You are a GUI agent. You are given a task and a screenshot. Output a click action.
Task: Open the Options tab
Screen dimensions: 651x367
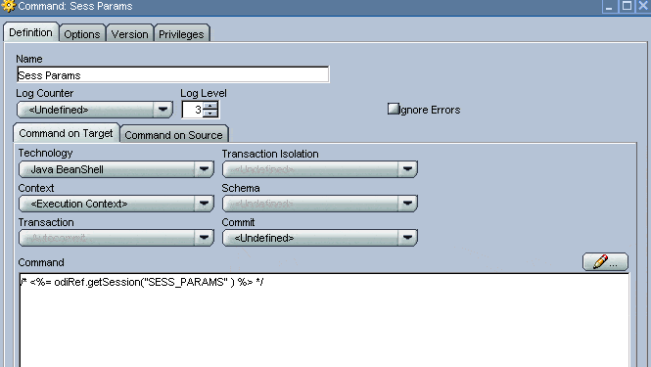pyautogui.click(x=82, y=34)
